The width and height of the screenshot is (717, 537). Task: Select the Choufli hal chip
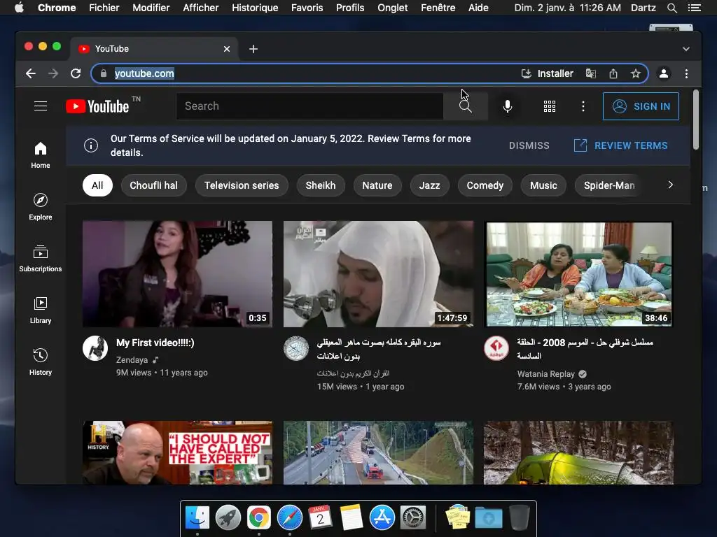coord(153,185)
